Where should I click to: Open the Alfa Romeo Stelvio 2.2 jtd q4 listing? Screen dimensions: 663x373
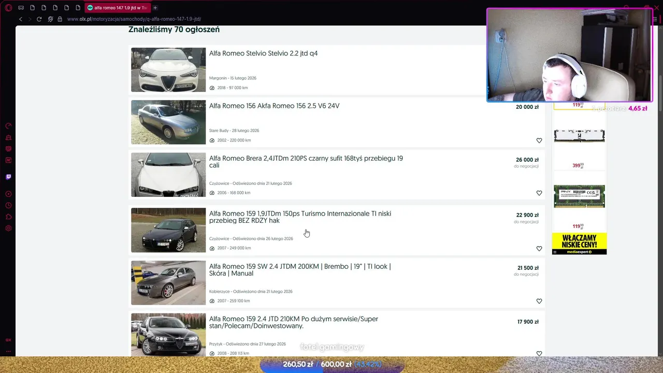[x=263, y=53]
